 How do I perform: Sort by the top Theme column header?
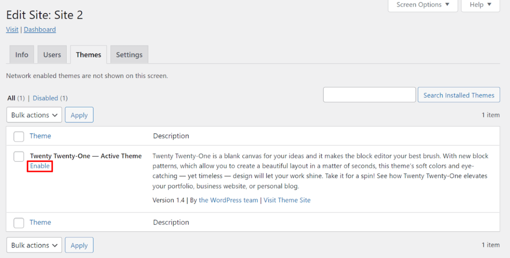(x=40, y=136)
